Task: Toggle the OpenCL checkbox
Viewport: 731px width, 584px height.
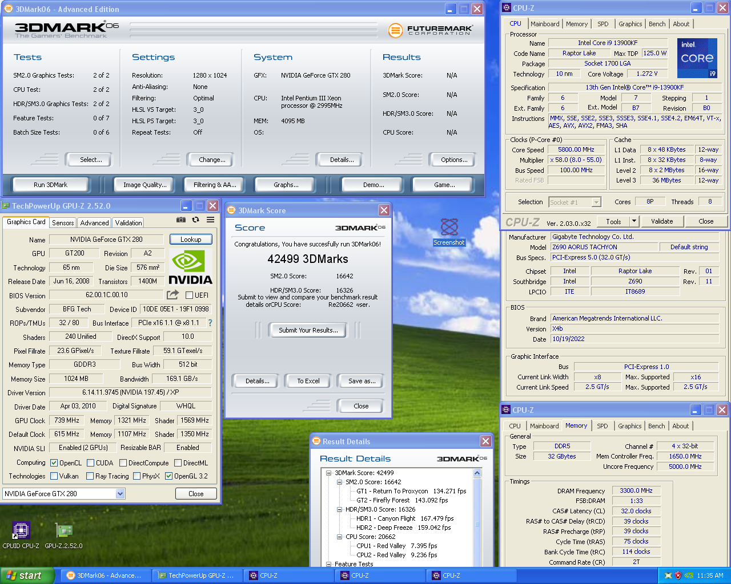Action: click(54, 463)
